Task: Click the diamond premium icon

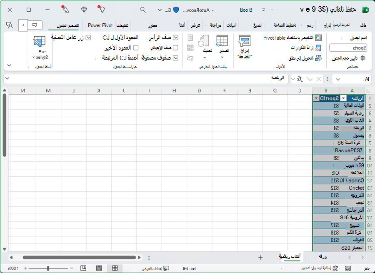Action: [84, 10]
